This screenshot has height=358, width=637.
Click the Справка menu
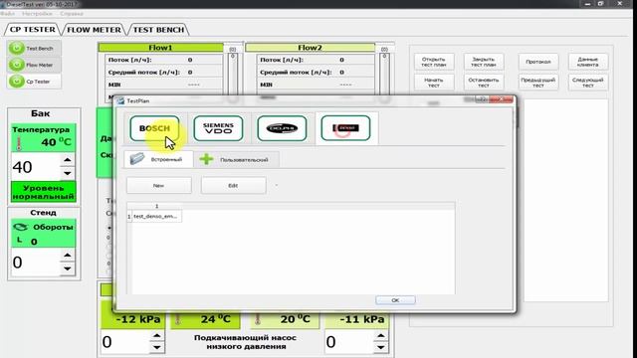(x=72, y=13)
